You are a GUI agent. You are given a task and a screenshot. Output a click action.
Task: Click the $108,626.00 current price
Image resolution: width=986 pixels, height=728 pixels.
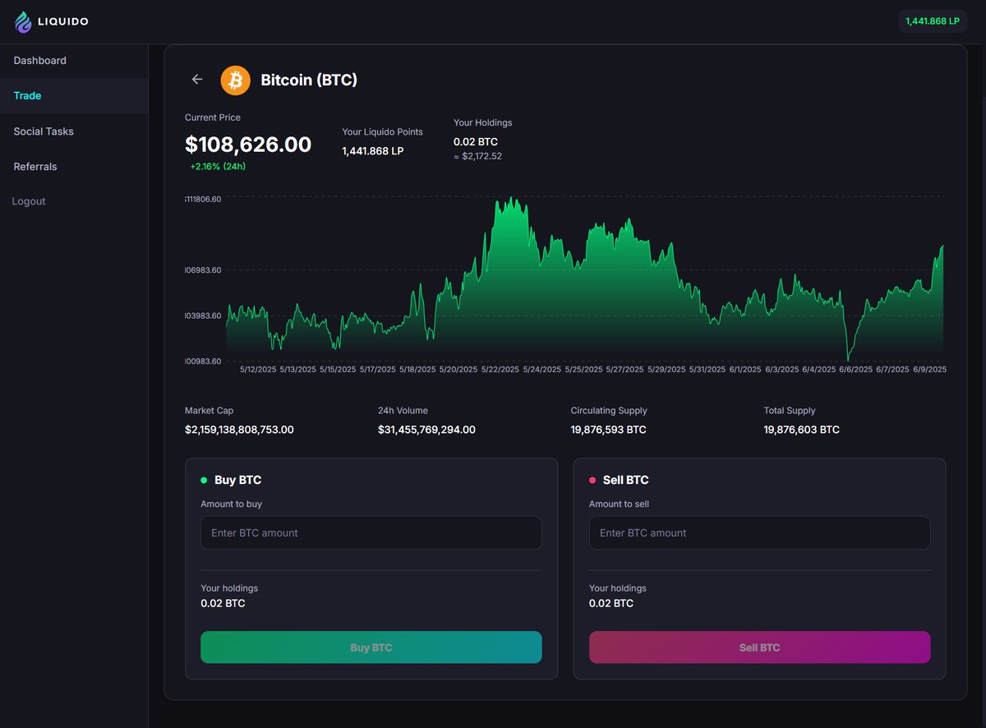248,145
